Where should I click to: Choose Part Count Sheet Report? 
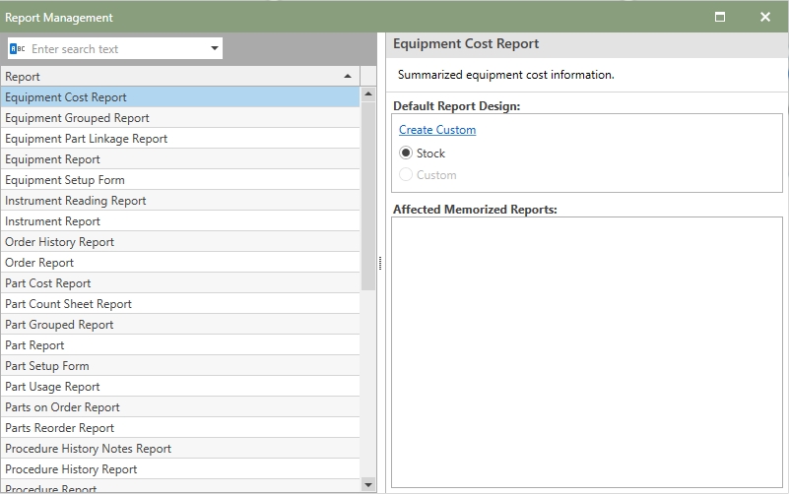69,304
